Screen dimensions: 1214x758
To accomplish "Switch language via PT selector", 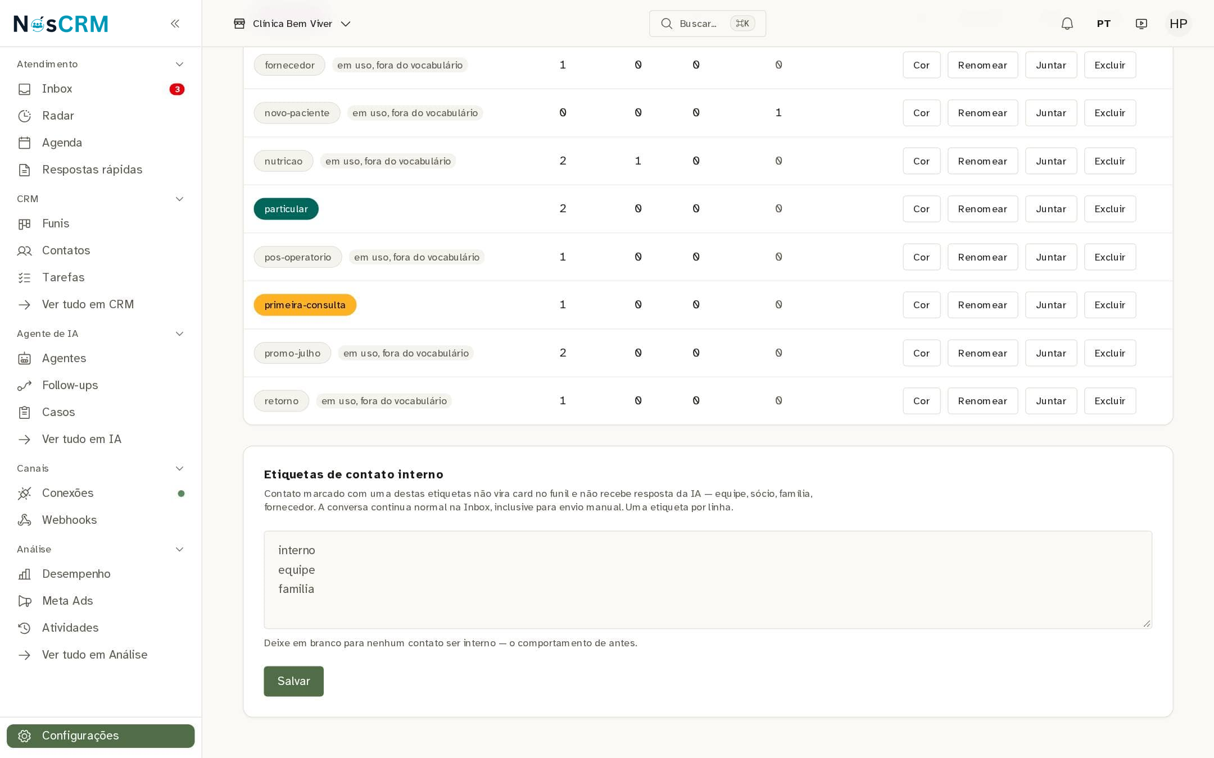I will tap(1103, 24).
